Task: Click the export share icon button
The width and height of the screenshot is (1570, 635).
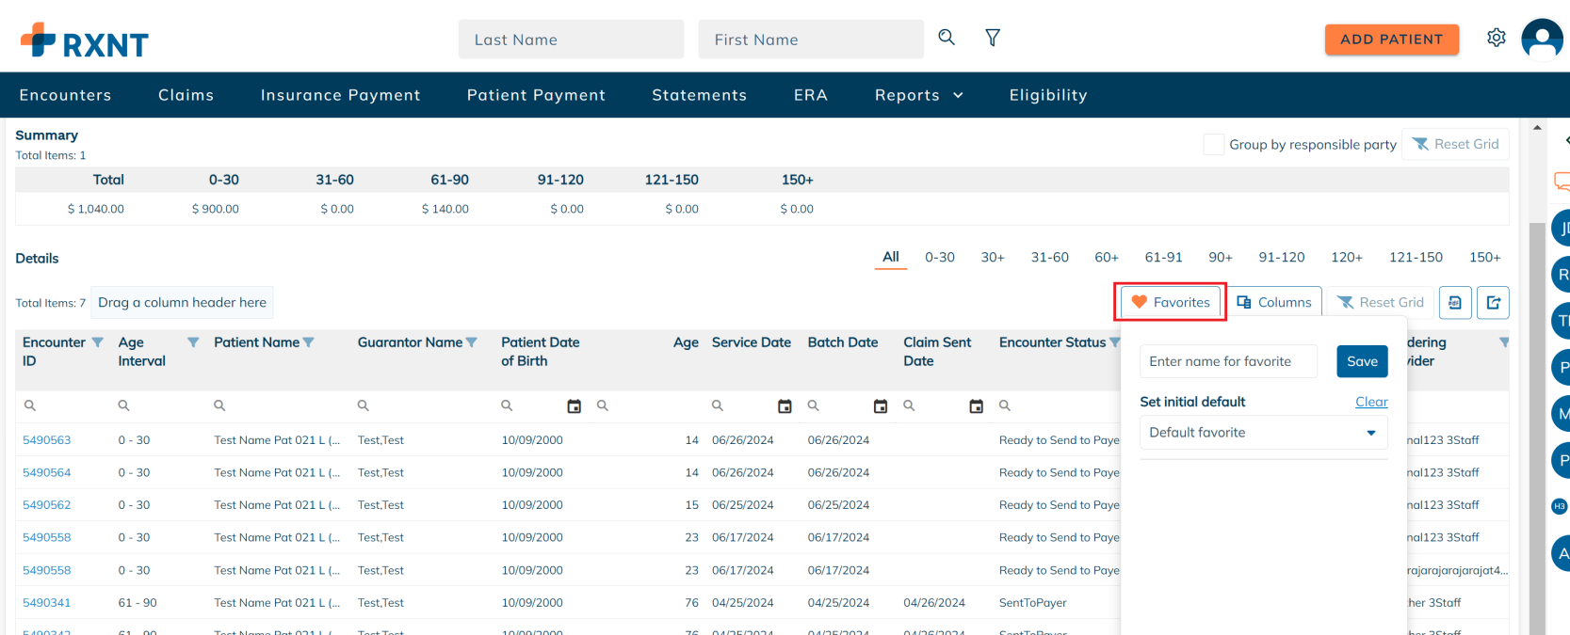Action: point(1493,302)
